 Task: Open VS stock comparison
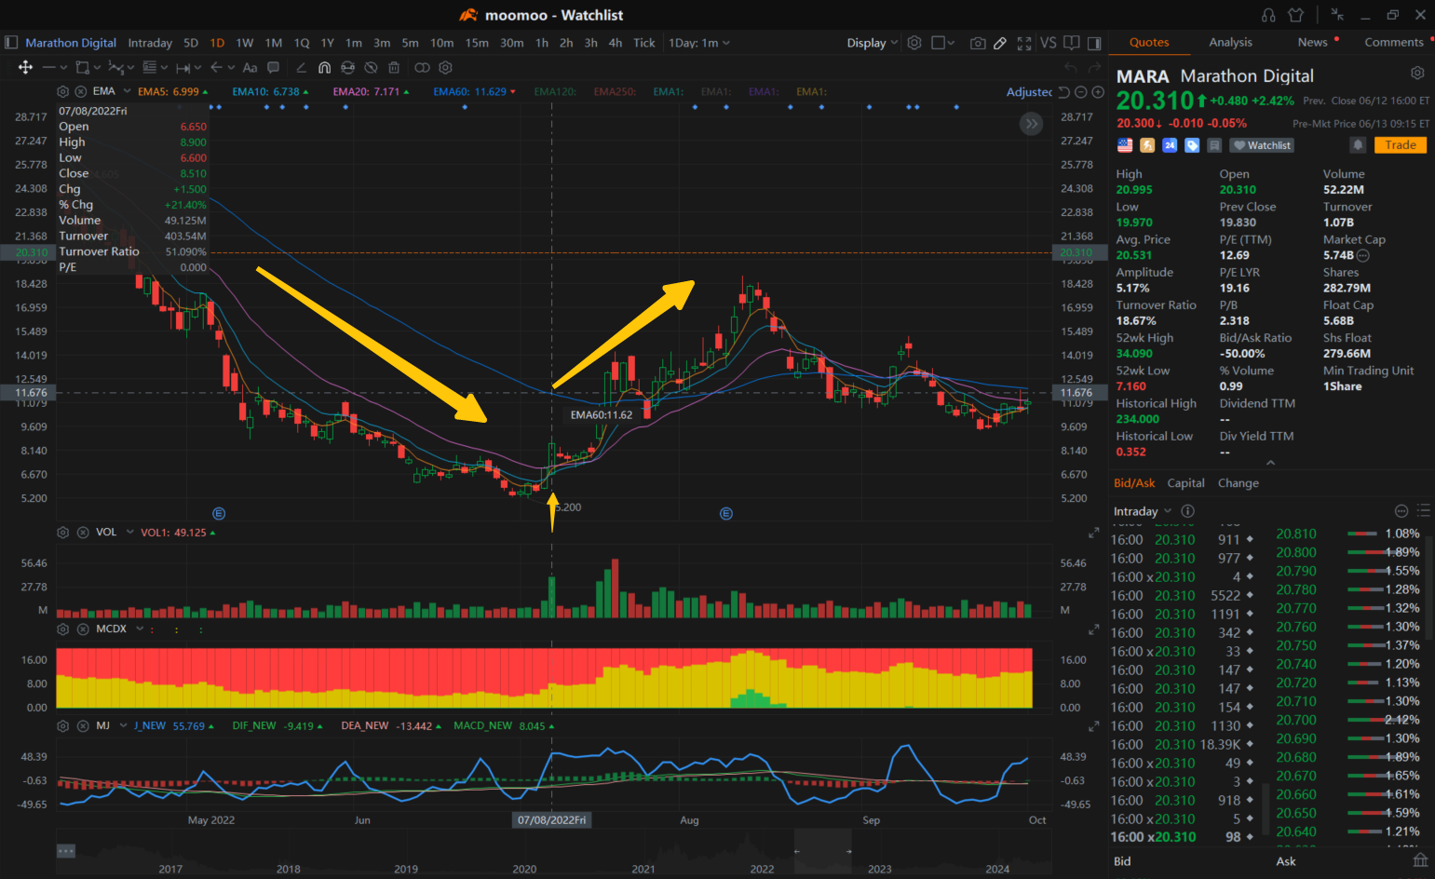1049,43
